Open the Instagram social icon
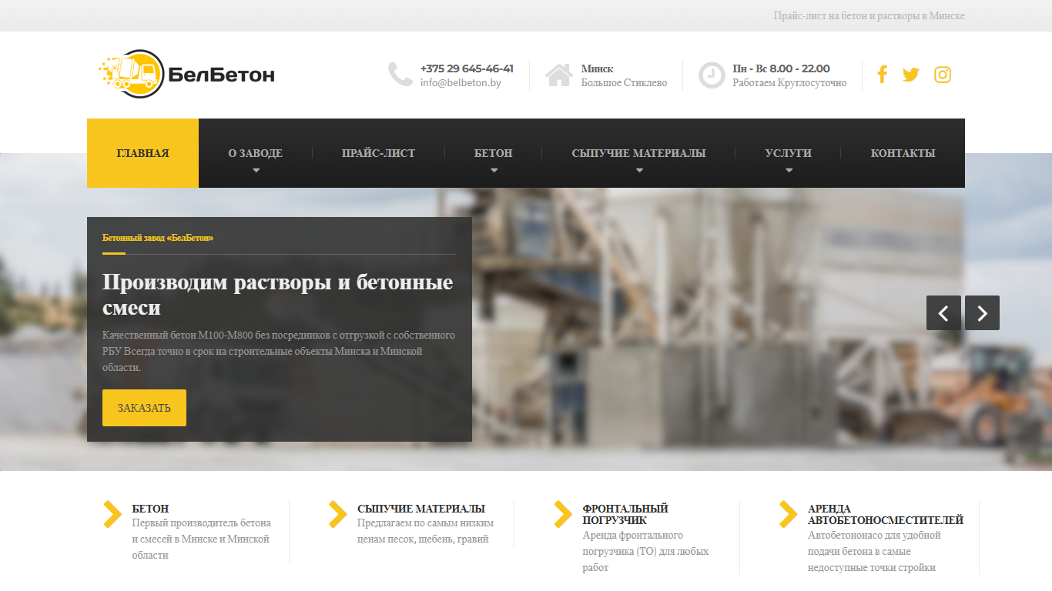The width and height of the screenshot is (1052, 591). coord(943,75)
